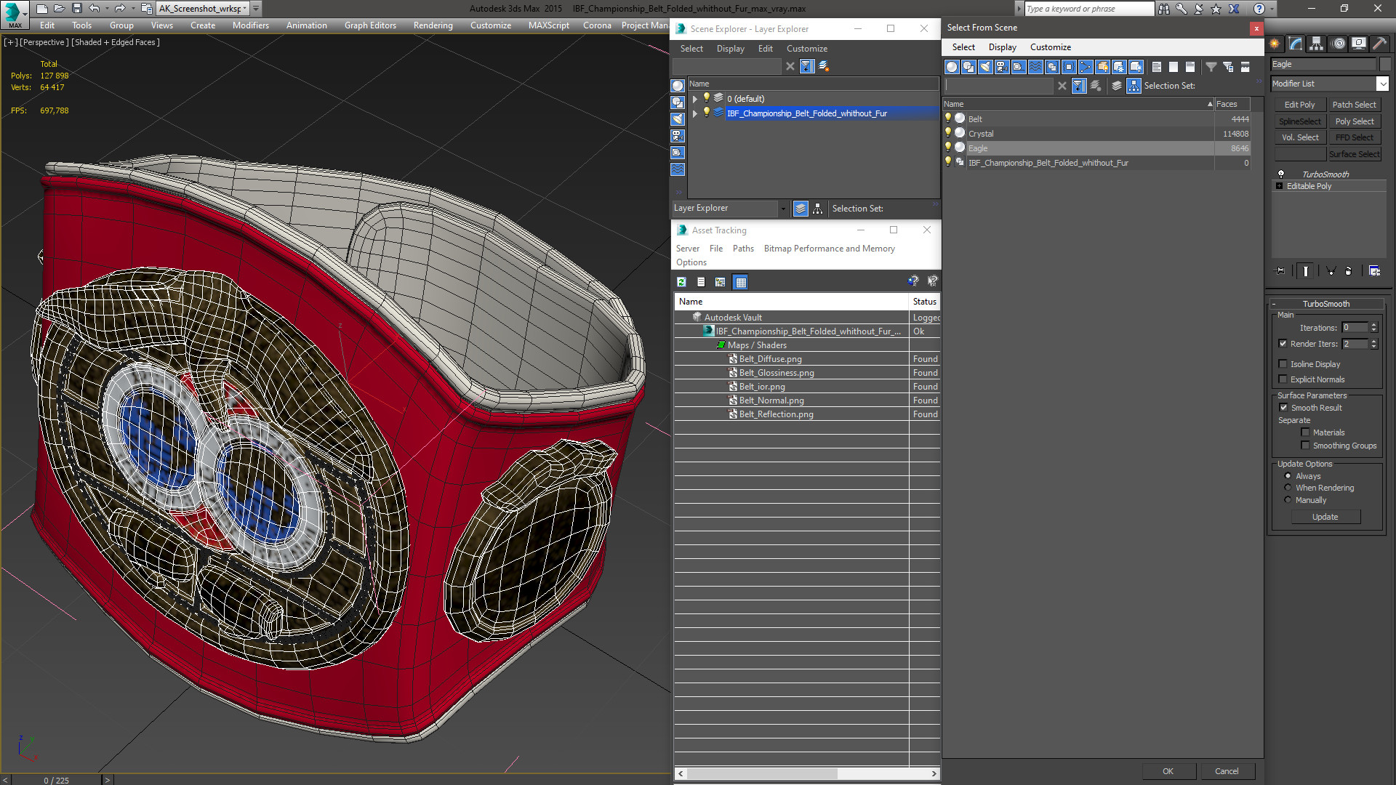Toggle Display Lights filter in Select From Scene
Viewport: 1396px width, 785px height.
pos(985,67)
